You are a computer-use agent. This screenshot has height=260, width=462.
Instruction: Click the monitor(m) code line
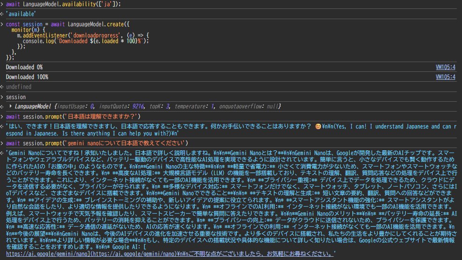(28, 30)
